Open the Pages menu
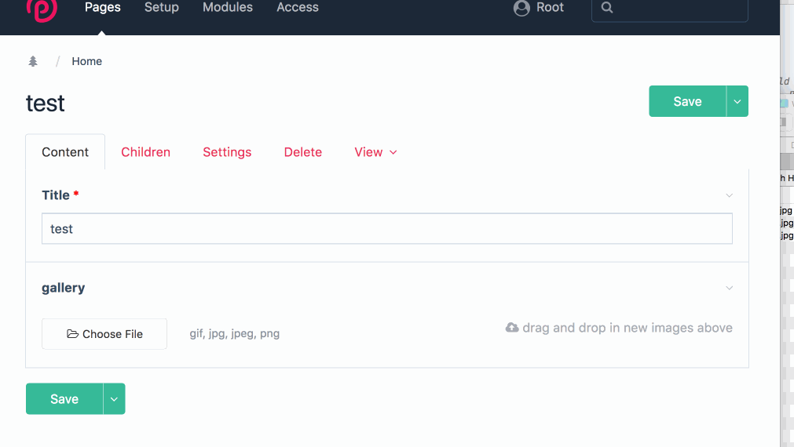This screenshot has height=447, width=794. (x=102, y=8)
